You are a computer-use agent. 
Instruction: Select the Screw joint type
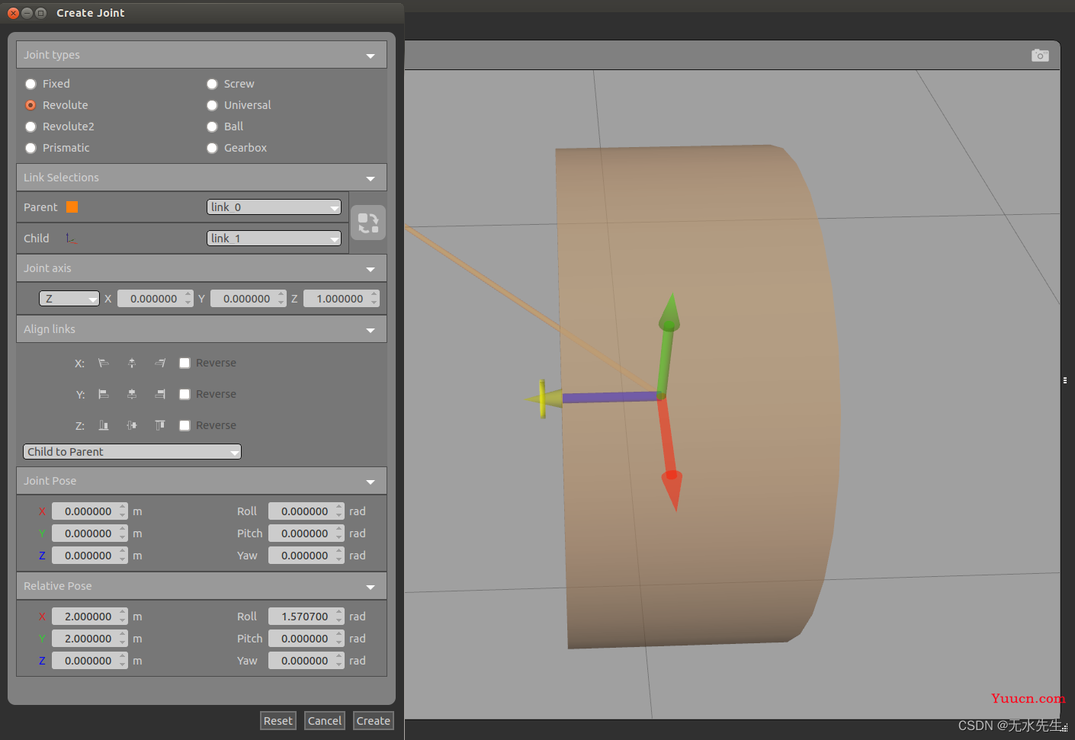coord(212,84)
